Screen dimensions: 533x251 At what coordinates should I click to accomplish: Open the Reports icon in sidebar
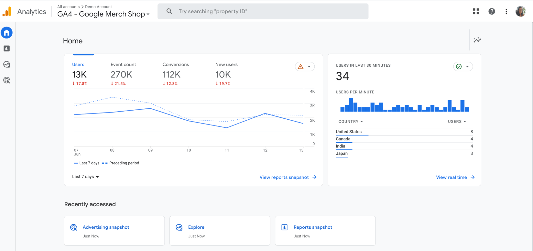[7, 48]
